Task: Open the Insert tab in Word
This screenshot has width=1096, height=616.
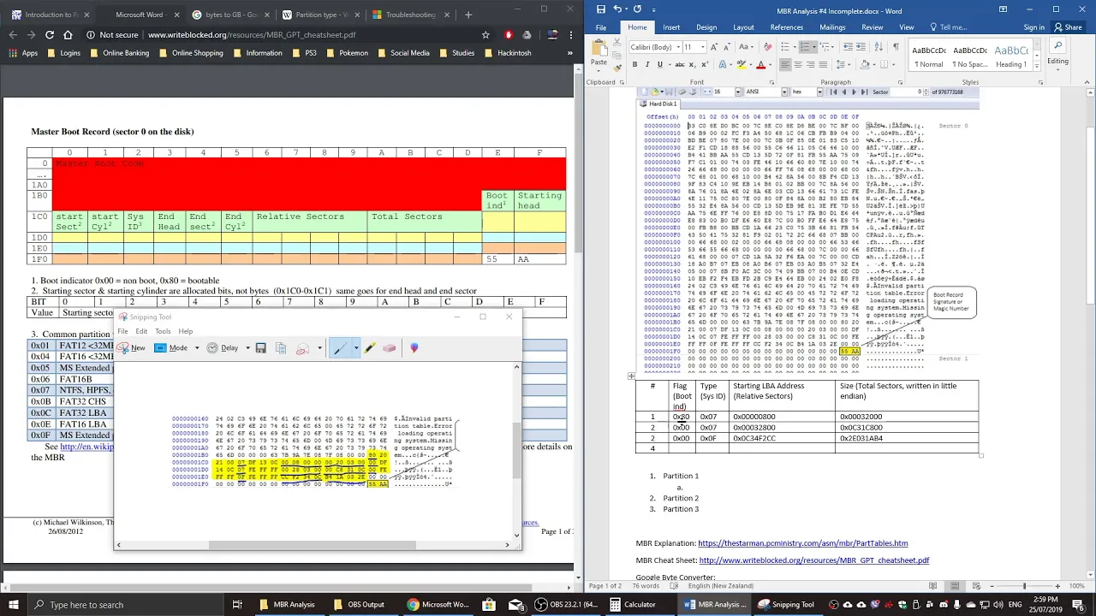Action: (x=671, y=27)
